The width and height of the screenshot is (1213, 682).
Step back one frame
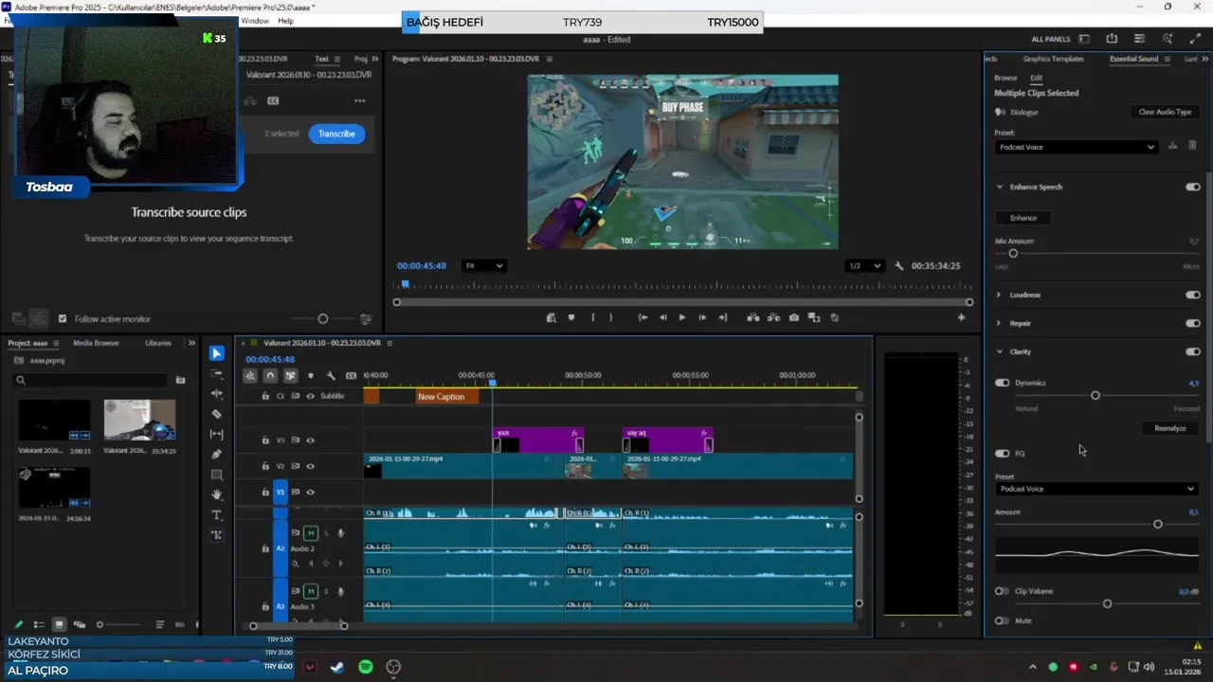coord(662,317)
